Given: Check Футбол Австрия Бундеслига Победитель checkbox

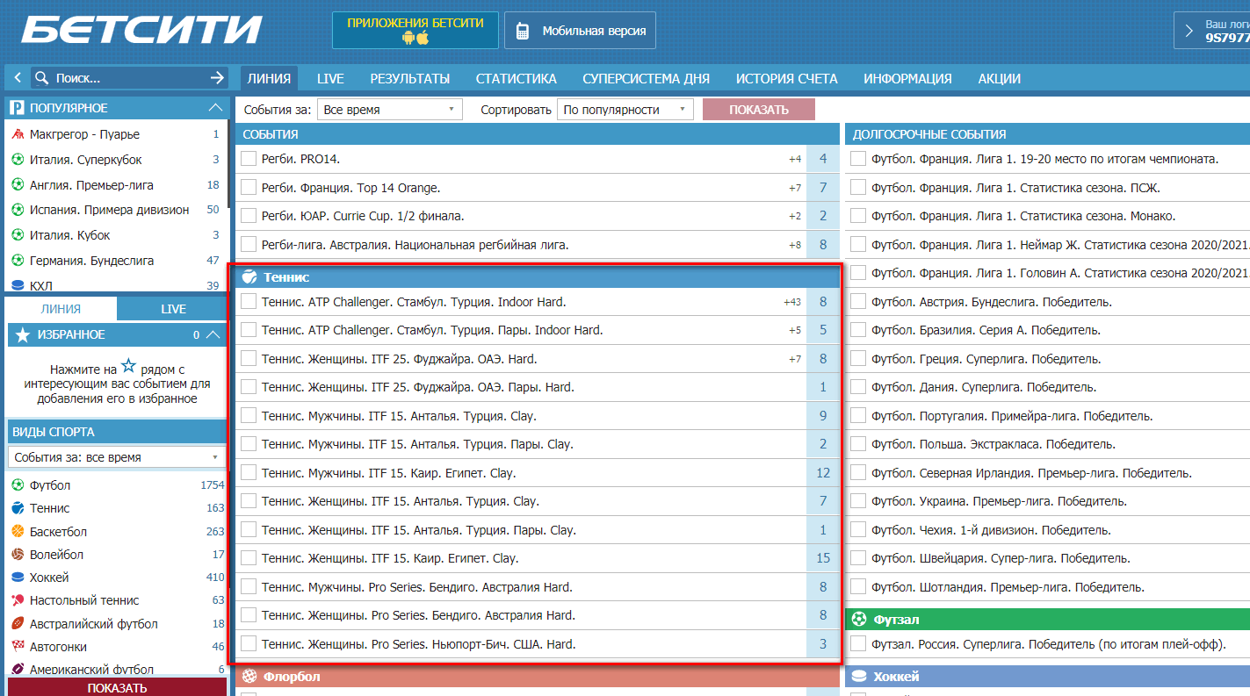Looking at the screenshot, I should click(x=858, y=302).
